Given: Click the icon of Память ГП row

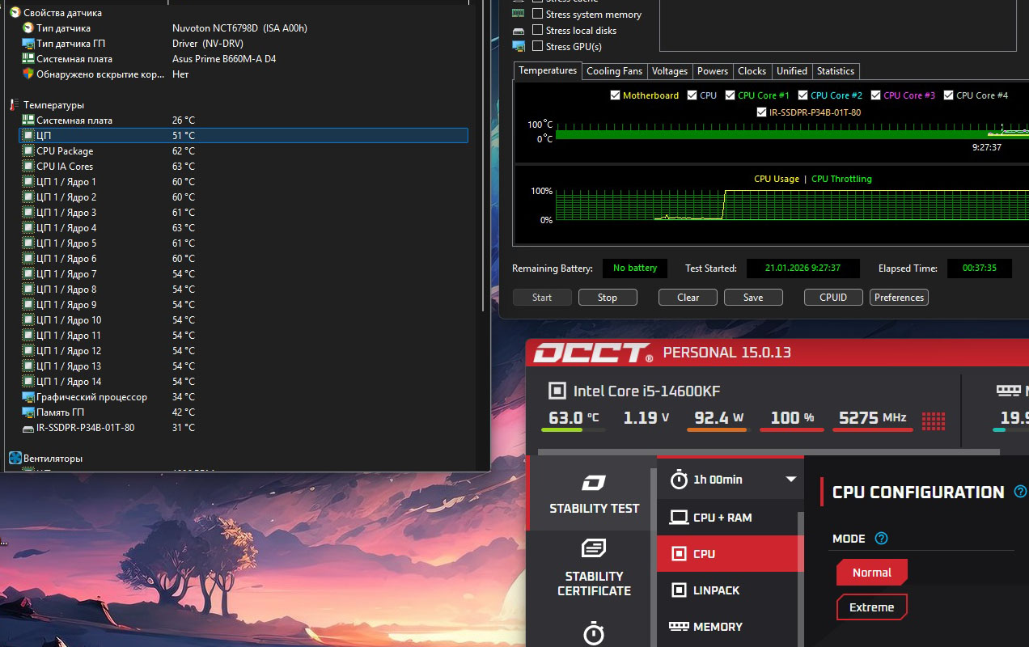Looking at the screenshot, I should click(28, 412).
